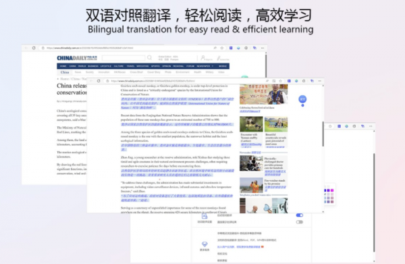This screenshot has height=264, width=405.
Task: Open the HOME item in the navy menu
Action: click(63, 66)
